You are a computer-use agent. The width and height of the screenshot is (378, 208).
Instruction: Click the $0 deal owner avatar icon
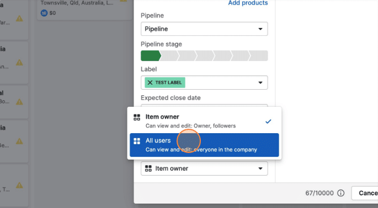tap(44, 13)
